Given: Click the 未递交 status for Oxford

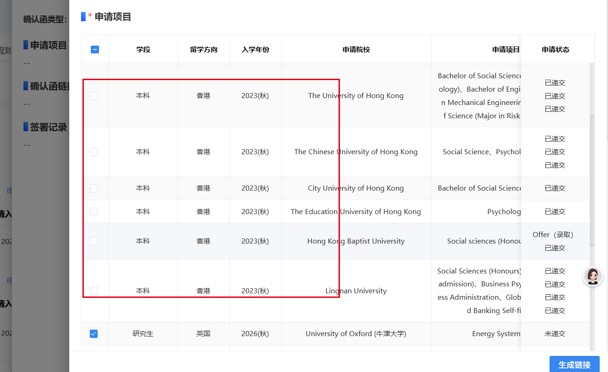Looking at the screenshot, I should 555,334.
